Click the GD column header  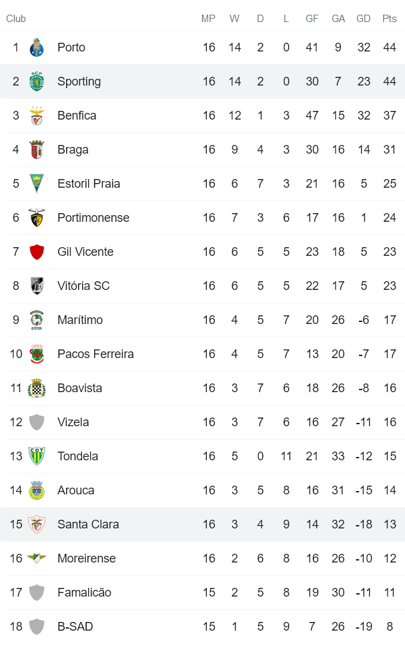click(364, 19)
